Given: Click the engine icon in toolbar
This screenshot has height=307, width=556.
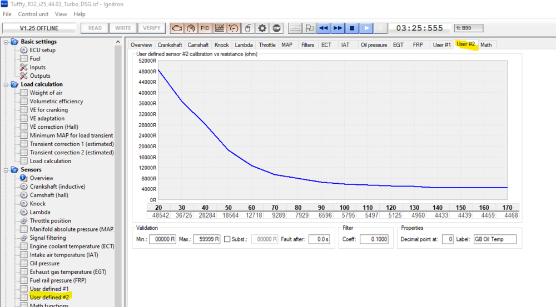Looking at the screenshot, I should (x=177, y=28).
